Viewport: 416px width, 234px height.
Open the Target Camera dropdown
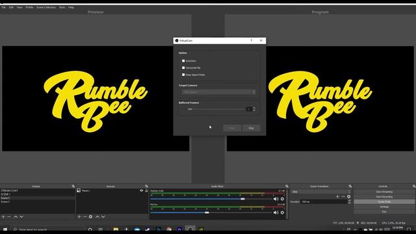(219, 92)
